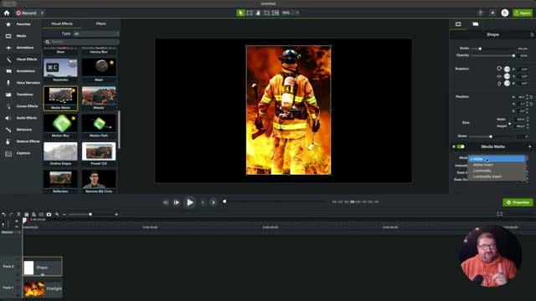The height and width of the screenshot is (301, 536).
Task: Adjust the Scale slider handle
Action: [x=480, y=48]
